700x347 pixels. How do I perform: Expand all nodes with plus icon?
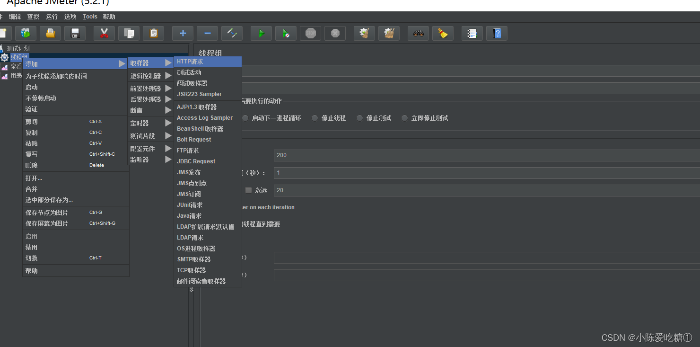[x=183, y=33]
